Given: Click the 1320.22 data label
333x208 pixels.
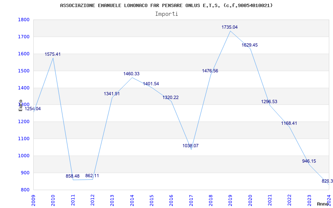Looking at the screenshot, I should tap(171, 98).
